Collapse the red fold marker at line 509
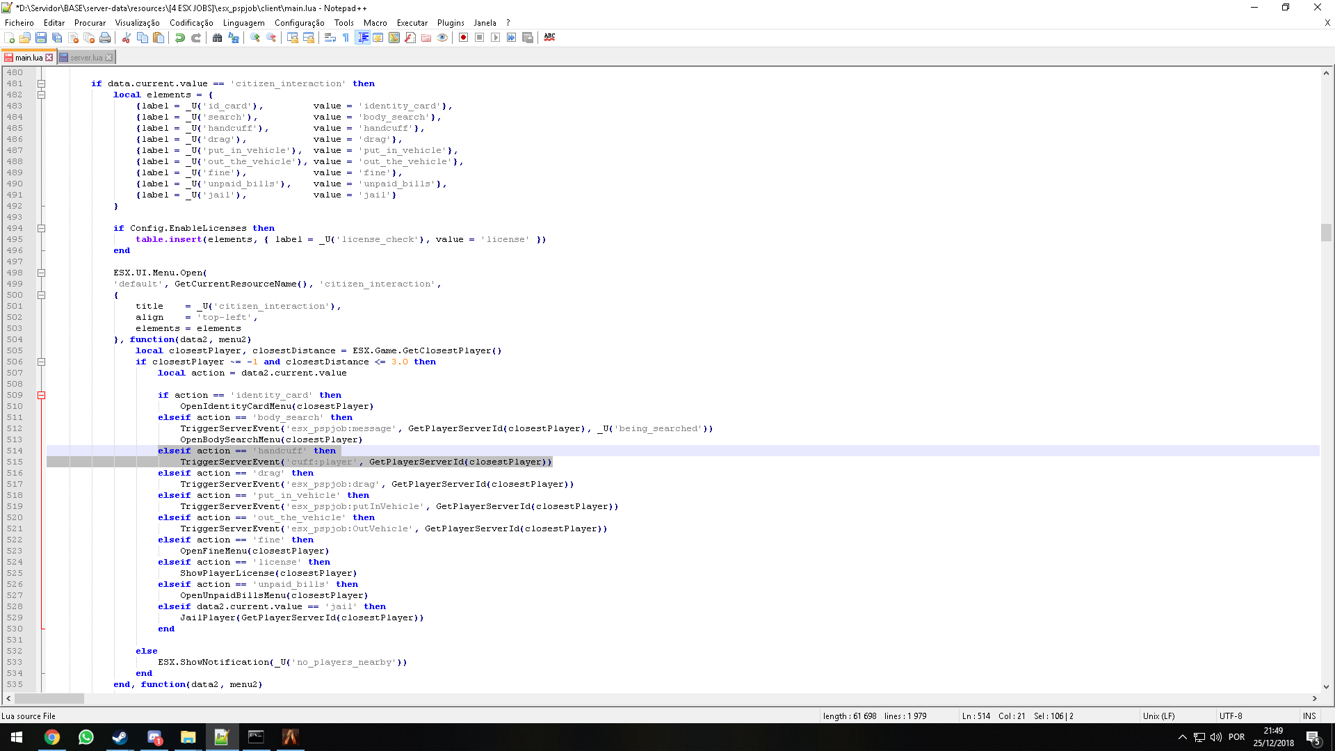Screen dimensions: 1335x751 (41, 395)
